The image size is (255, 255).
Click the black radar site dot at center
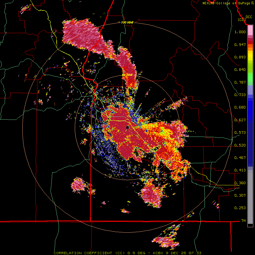point(128,127)
